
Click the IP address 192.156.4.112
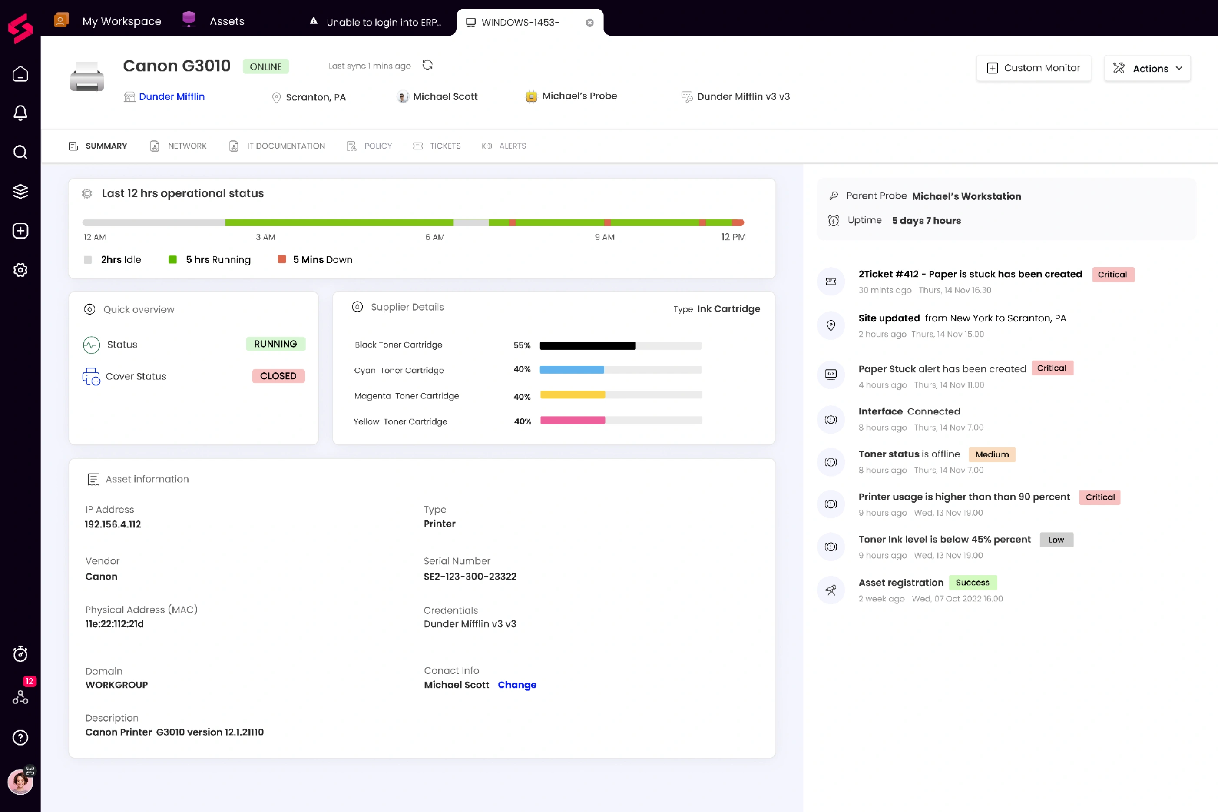click(x=113, y=524)
